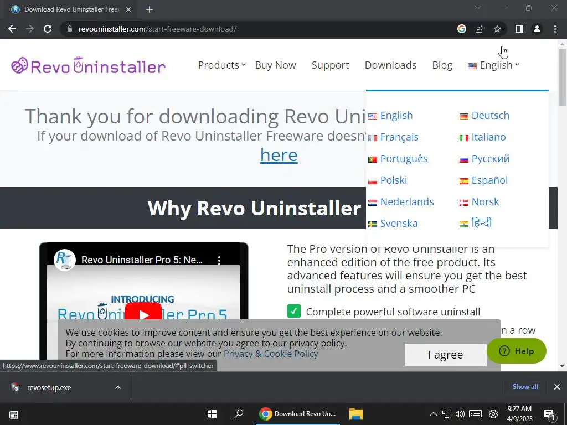Open taskbar search magnifier
The width and height of the screenshot is (567, 425).
click(x=239, y=414)
